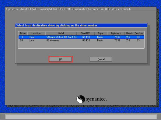
Task: Select drive number 1 in the list
Action: (x=22, y=37)
